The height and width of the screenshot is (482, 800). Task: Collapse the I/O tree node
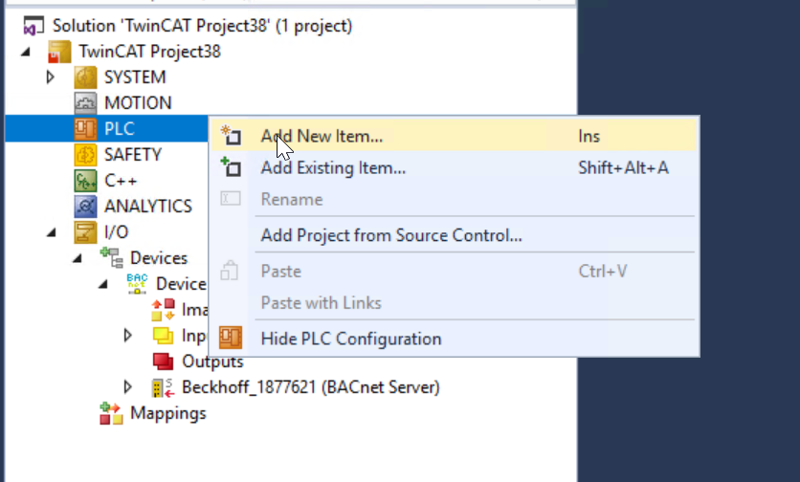click(51, 232)
